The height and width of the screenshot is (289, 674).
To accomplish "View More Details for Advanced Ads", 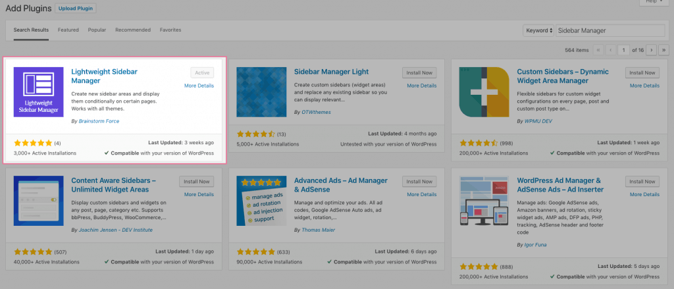I will coord(422,194).
